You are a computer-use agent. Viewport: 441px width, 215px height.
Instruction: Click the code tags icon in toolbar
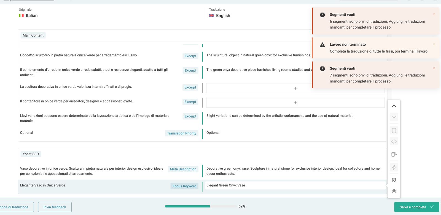tap(394, 142)
